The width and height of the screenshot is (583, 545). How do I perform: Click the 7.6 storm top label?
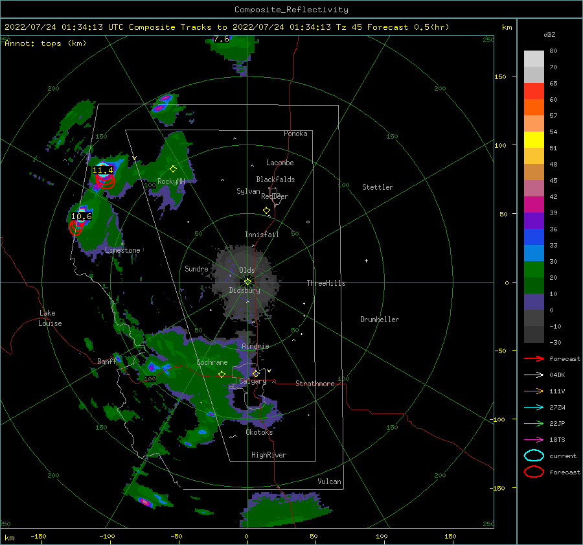(x=222, y=39)
